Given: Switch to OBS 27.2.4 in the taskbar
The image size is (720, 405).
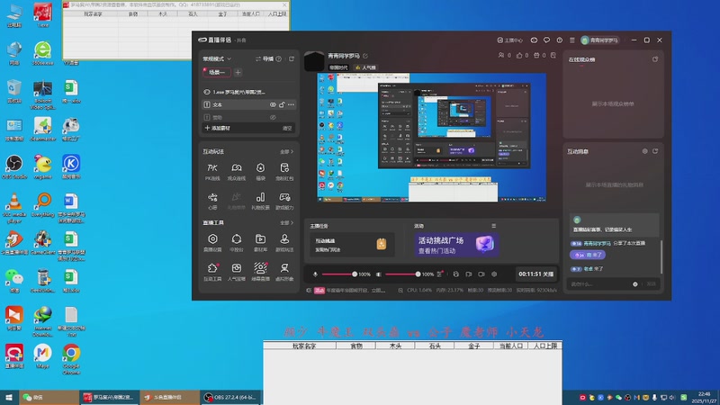Looking at the screenshot, I should point(229,397).
